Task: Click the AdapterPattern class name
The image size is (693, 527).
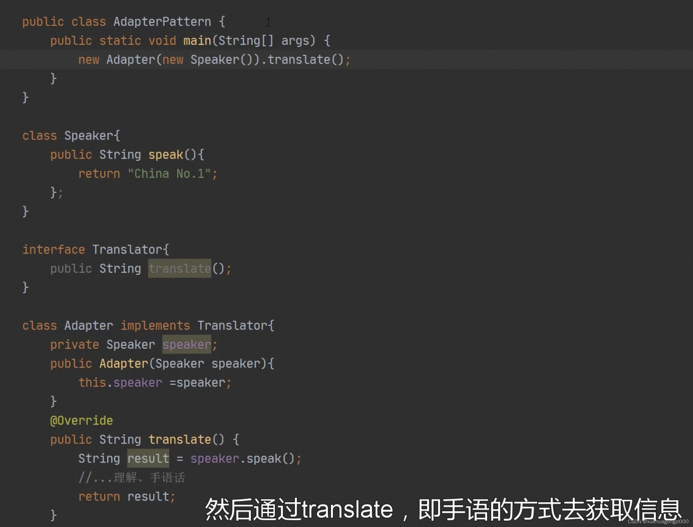Action: point(162,22)
